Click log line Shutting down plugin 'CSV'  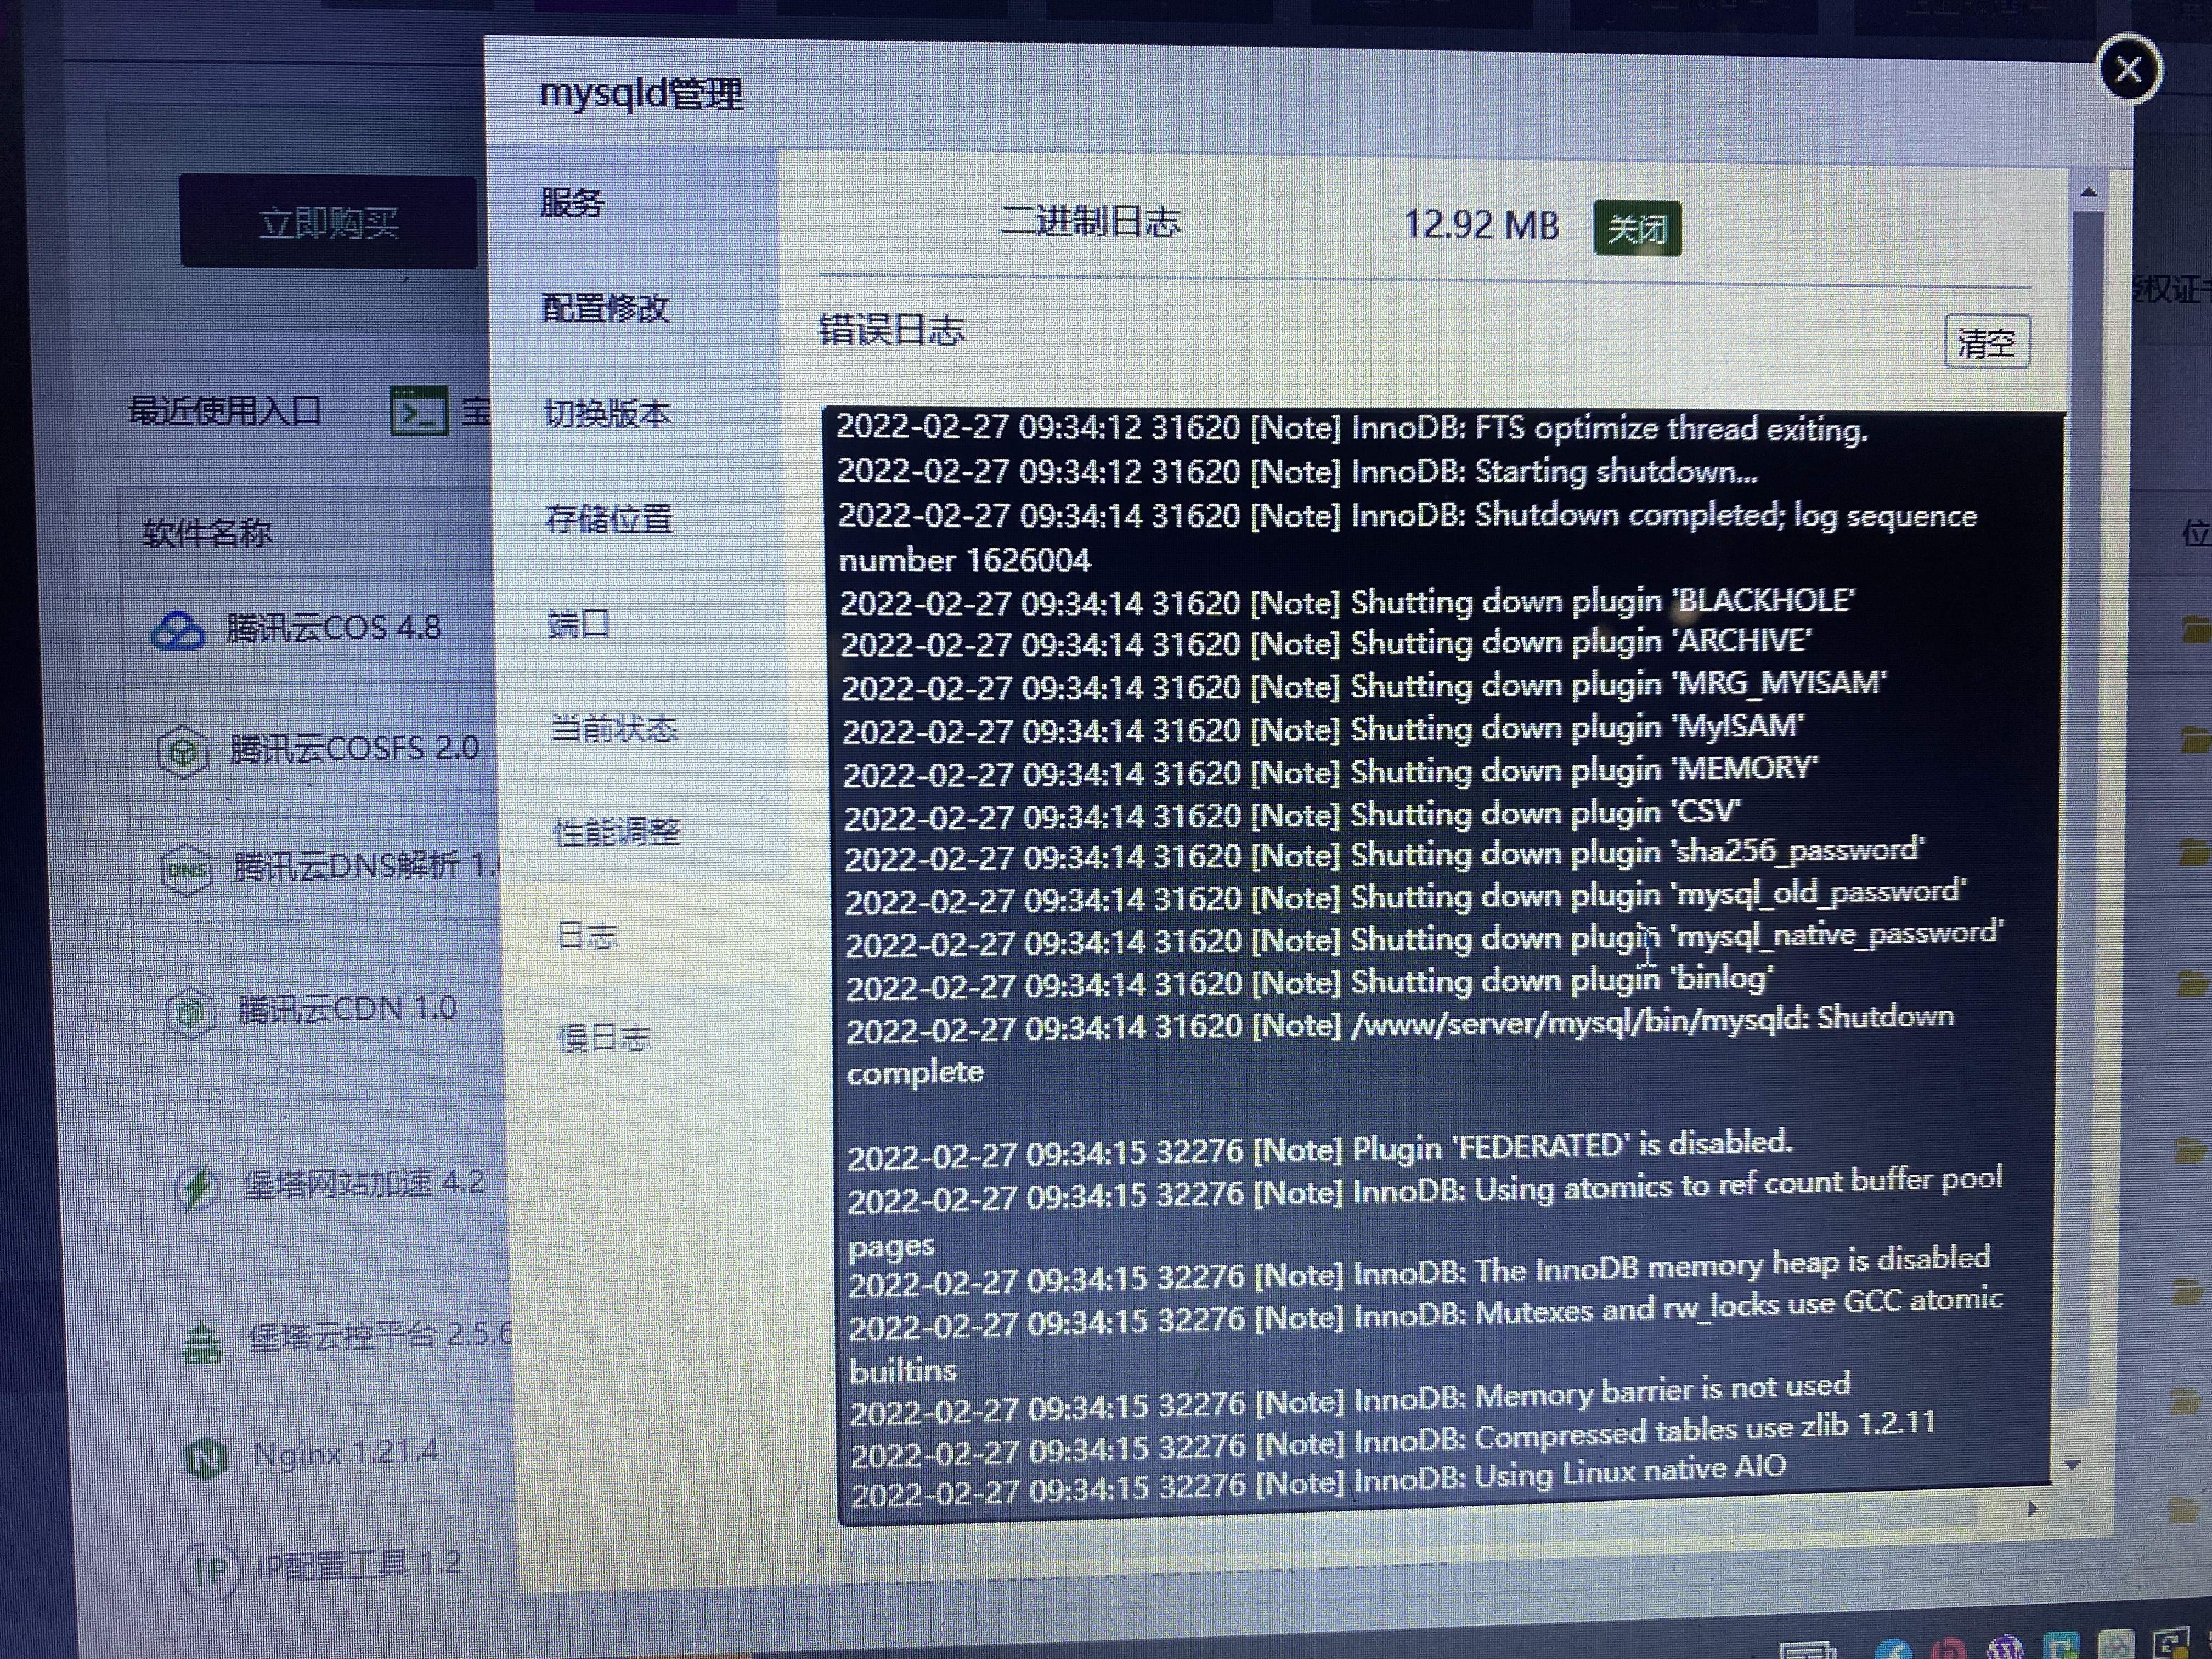(1293, 816)
